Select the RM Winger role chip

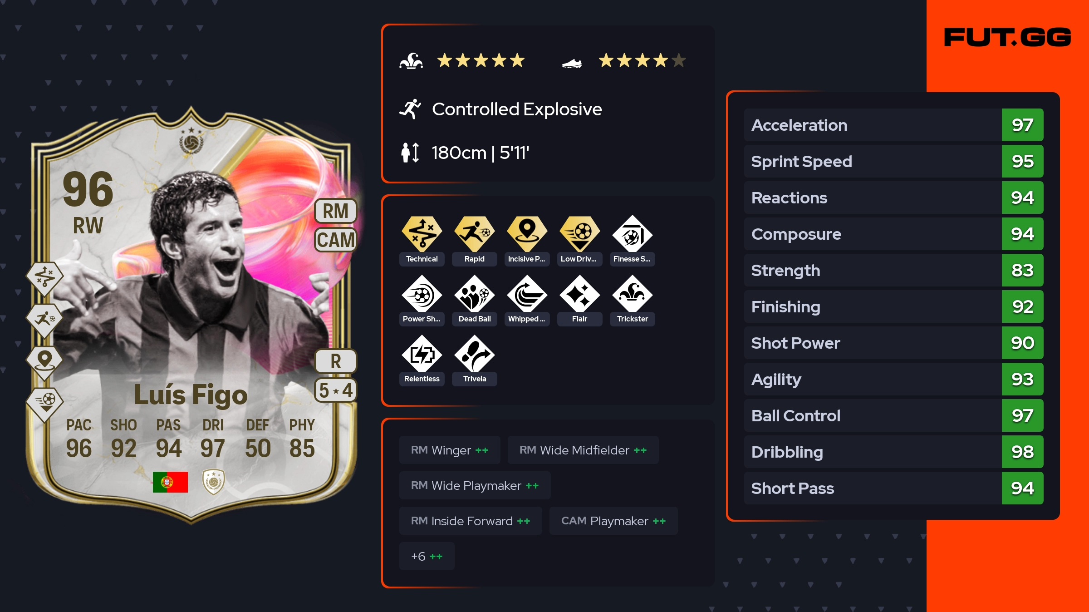(x=450, y=450)
